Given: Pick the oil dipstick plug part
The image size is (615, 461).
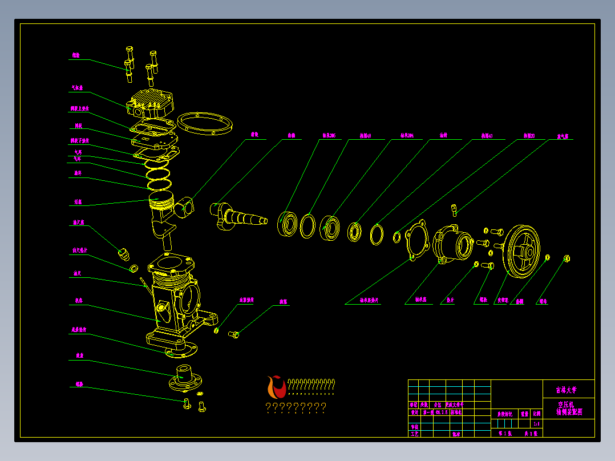Looking at the screenshot, I should click(x=124, y=254).
